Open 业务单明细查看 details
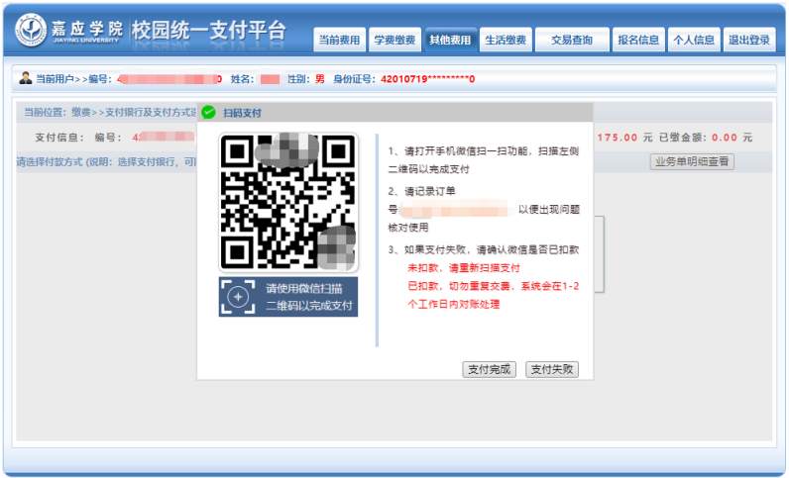The height and width of the screenshot is (478, 789). coord(692,161)
